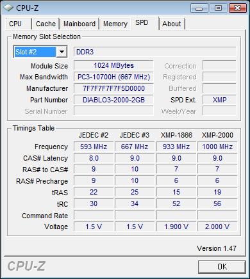Open the Cache tab
This screenshot has width=250, height=279.
[x=46, y=24]
